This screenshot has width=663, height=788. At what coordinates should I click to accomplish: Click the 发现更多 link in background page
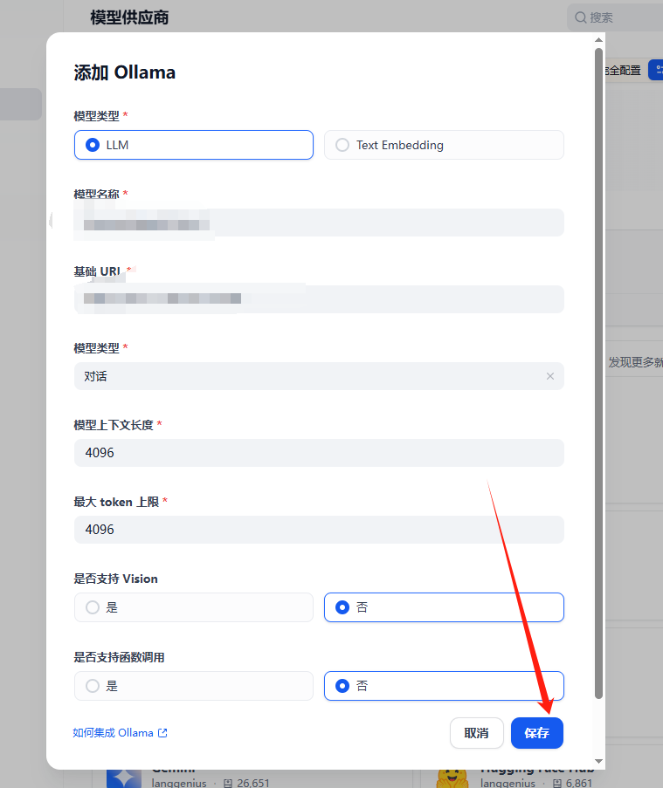[636, 362]
